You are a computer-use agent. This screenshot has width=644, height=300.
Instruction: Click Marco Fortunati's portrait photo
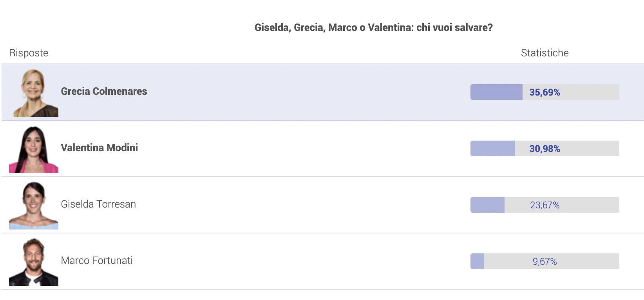[x=34, y=262]
